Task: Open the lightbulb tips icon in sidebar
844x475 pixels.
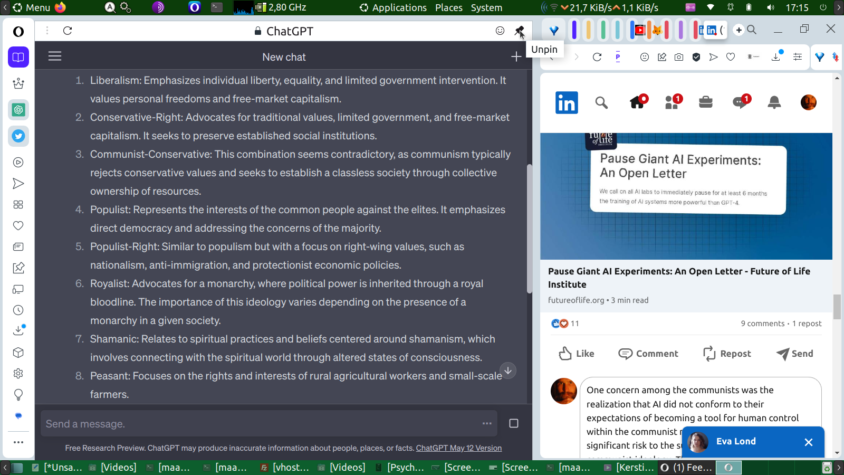Action: click(18, 395)
